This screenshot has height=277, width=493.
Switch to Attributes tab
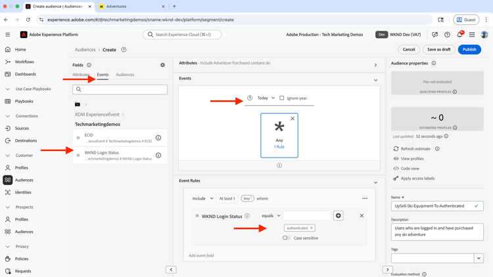click(x=81, y=75)
